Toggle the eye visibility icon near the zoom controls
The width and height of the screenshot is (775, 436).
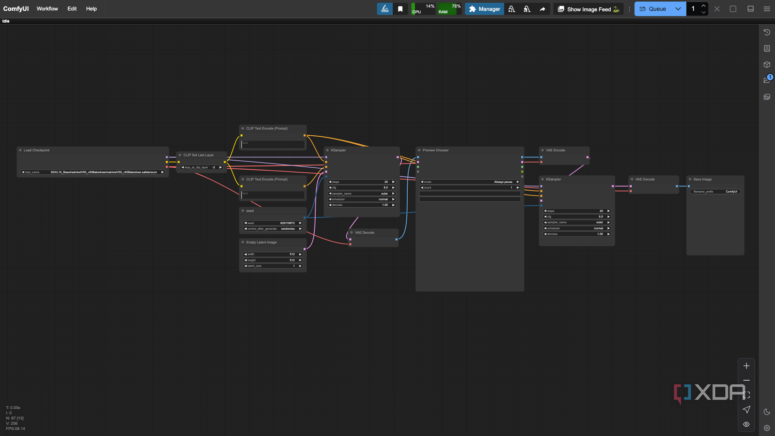tap(746, 424)
